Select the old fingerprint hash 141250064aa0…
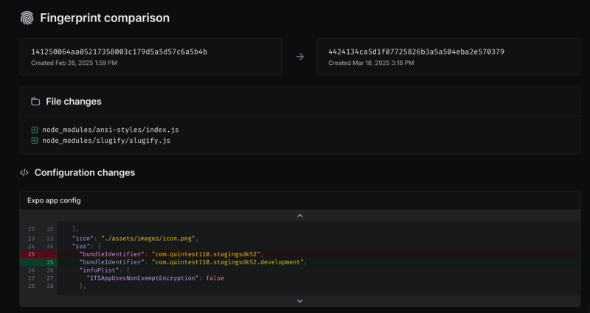 [119, 52]
